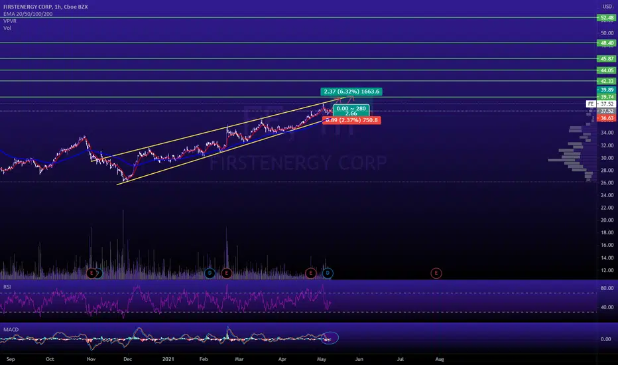Select the 52.48 horizontal line price label
618x365 pixels.
pos(607,18)
